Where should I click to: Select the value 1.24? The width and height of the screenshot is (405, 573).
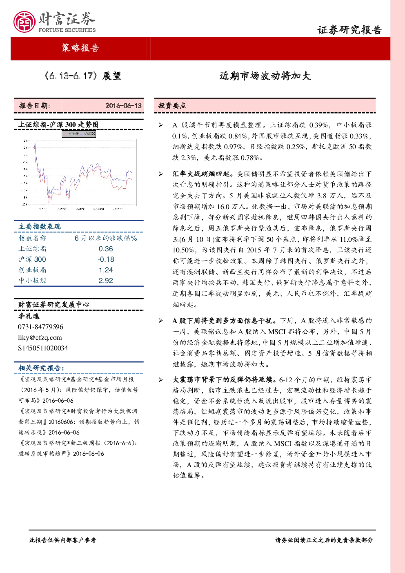click(106, 270)
